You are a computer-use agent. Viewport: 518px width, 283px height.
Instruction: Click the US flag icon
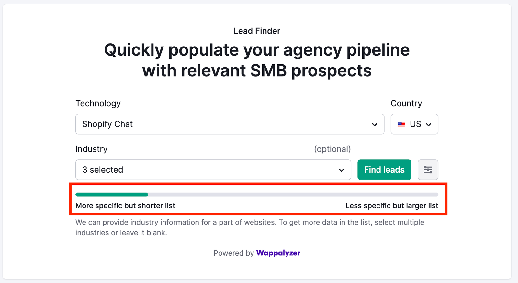tap(401, 124)
